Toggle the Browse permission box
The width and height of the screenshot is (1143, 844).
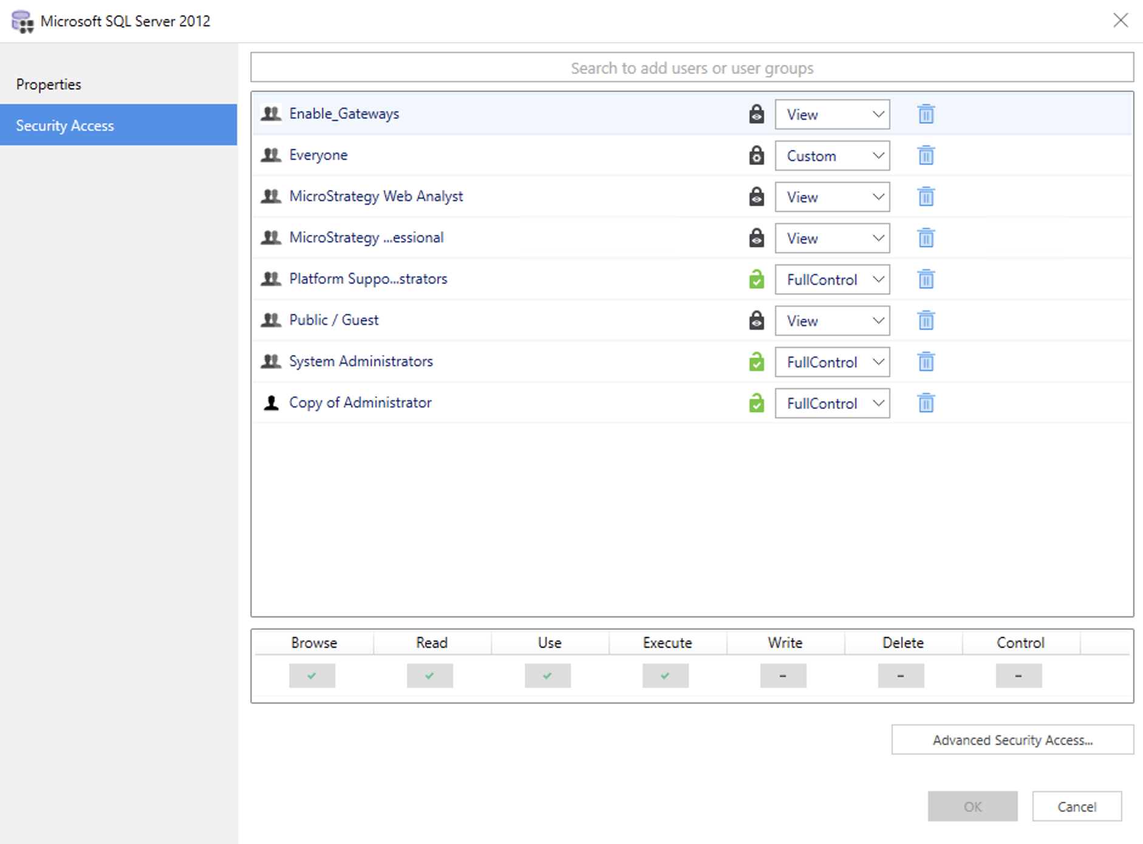312,676
